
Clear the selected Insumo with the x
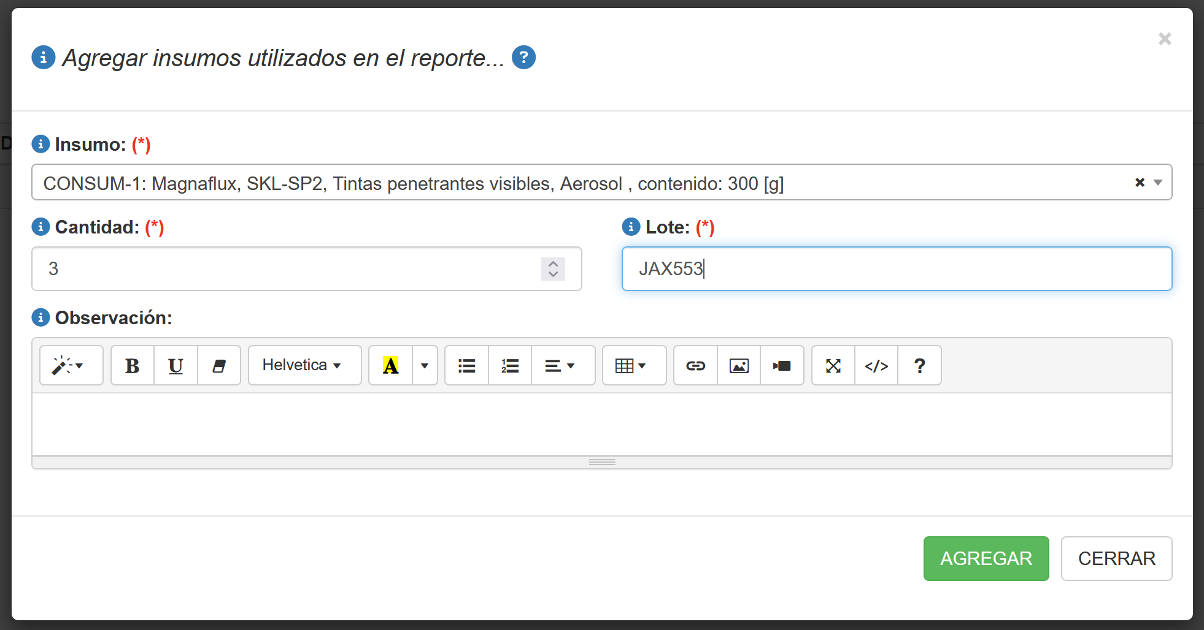1140,183
